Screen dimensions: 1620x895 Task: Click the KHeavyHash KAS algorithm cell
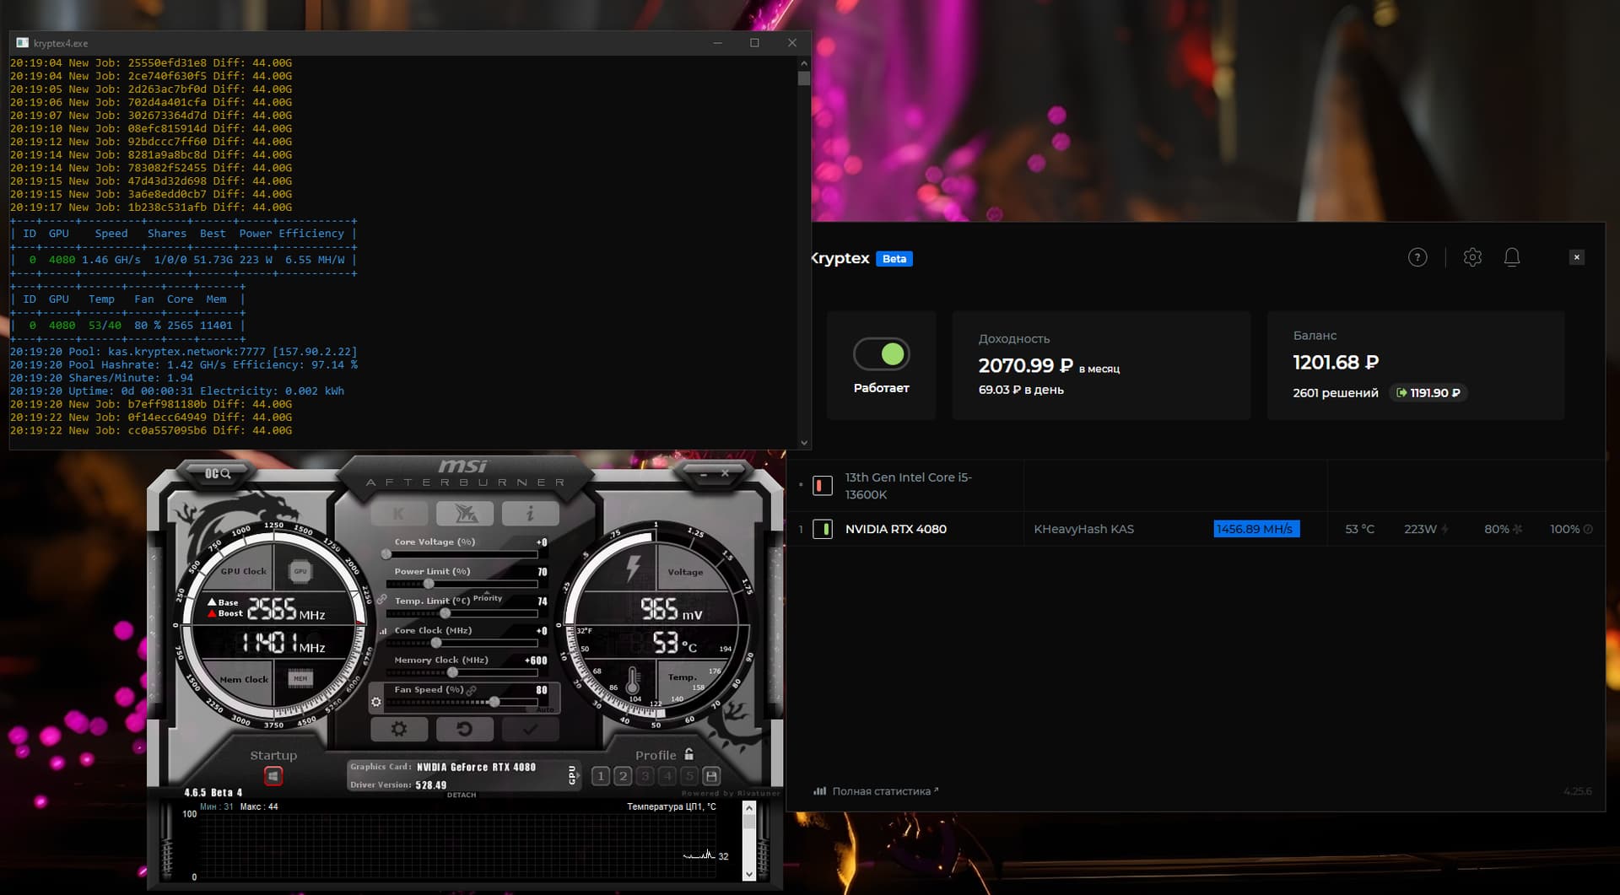pos(1084,529)
